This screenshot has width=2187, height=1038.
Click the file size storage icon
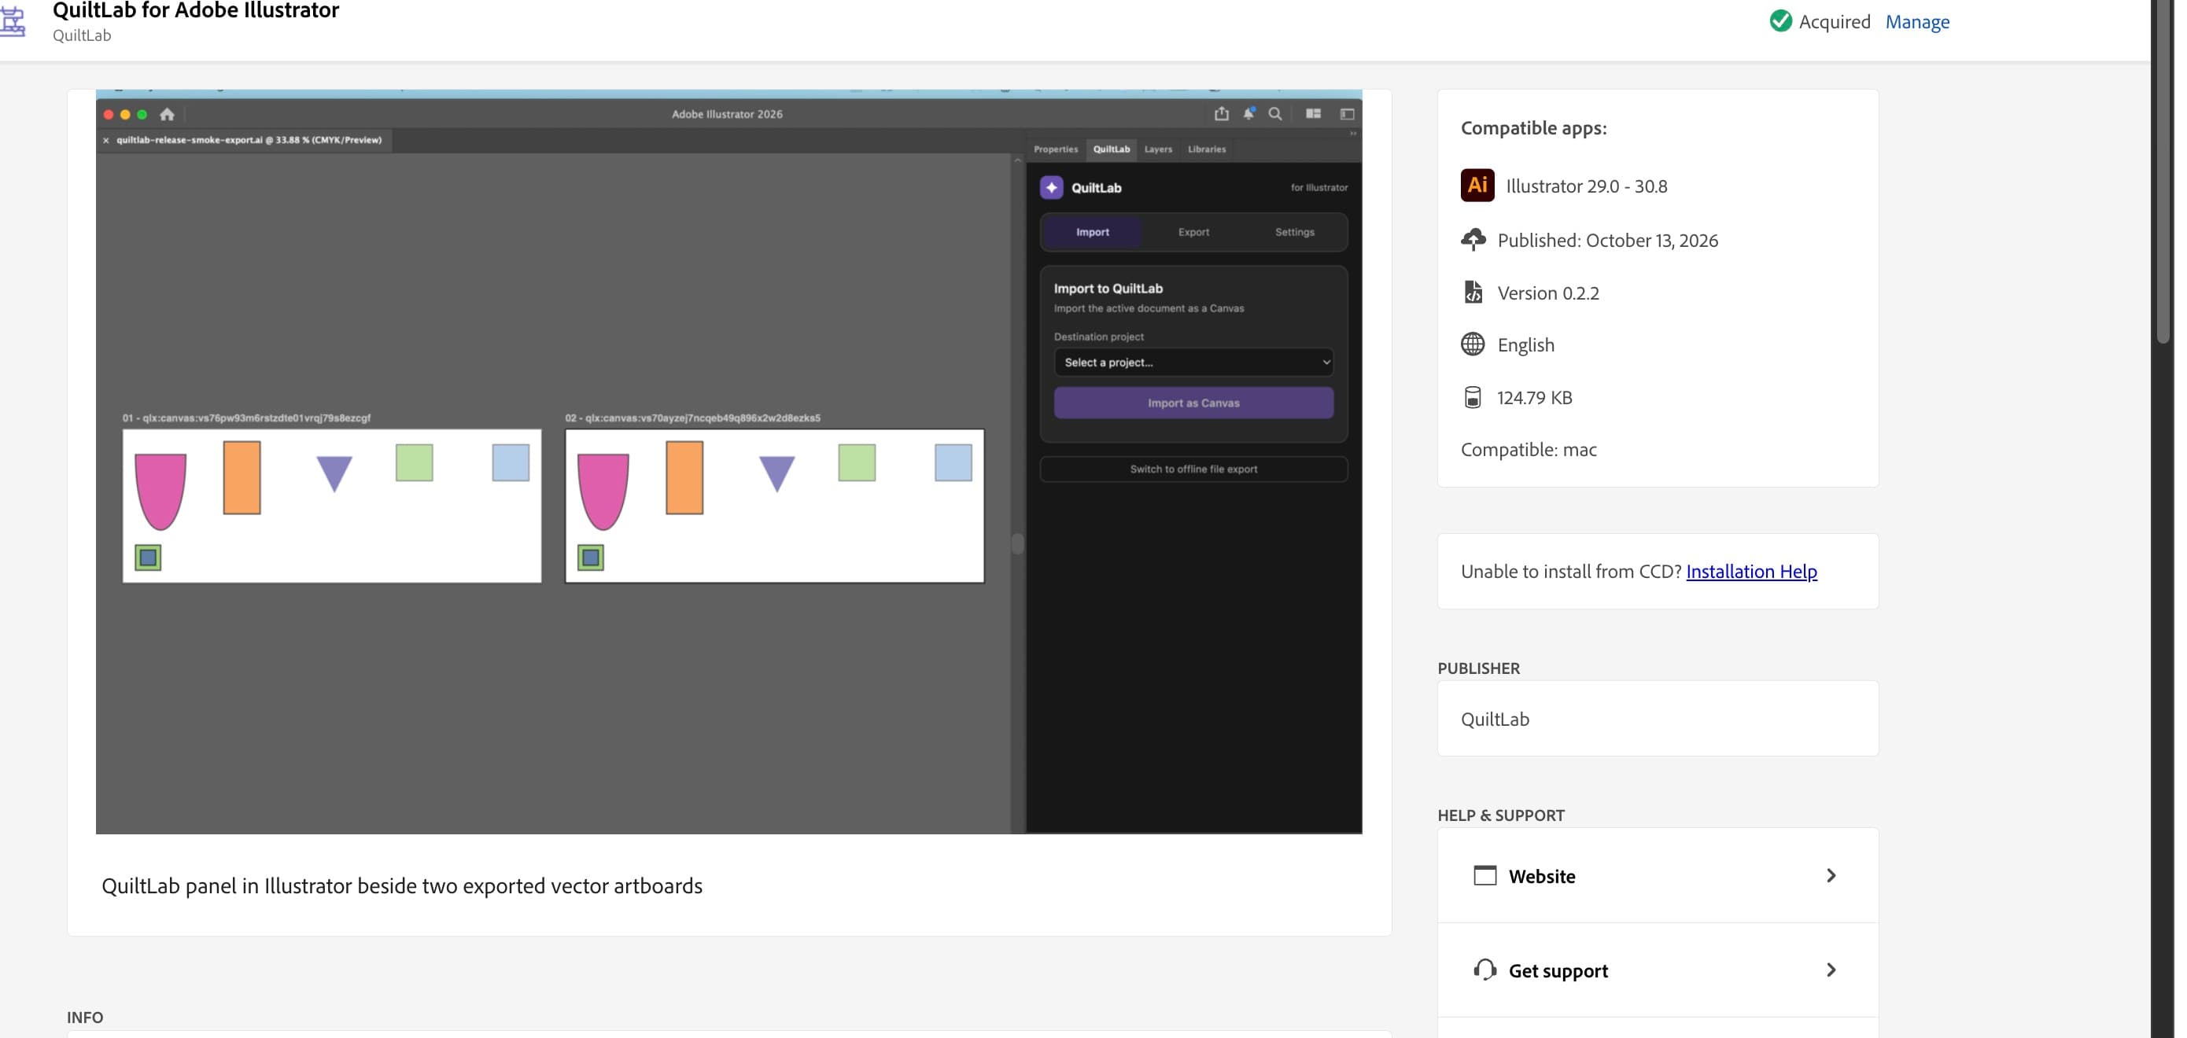pyautogui.click(x=1472, y=397)
